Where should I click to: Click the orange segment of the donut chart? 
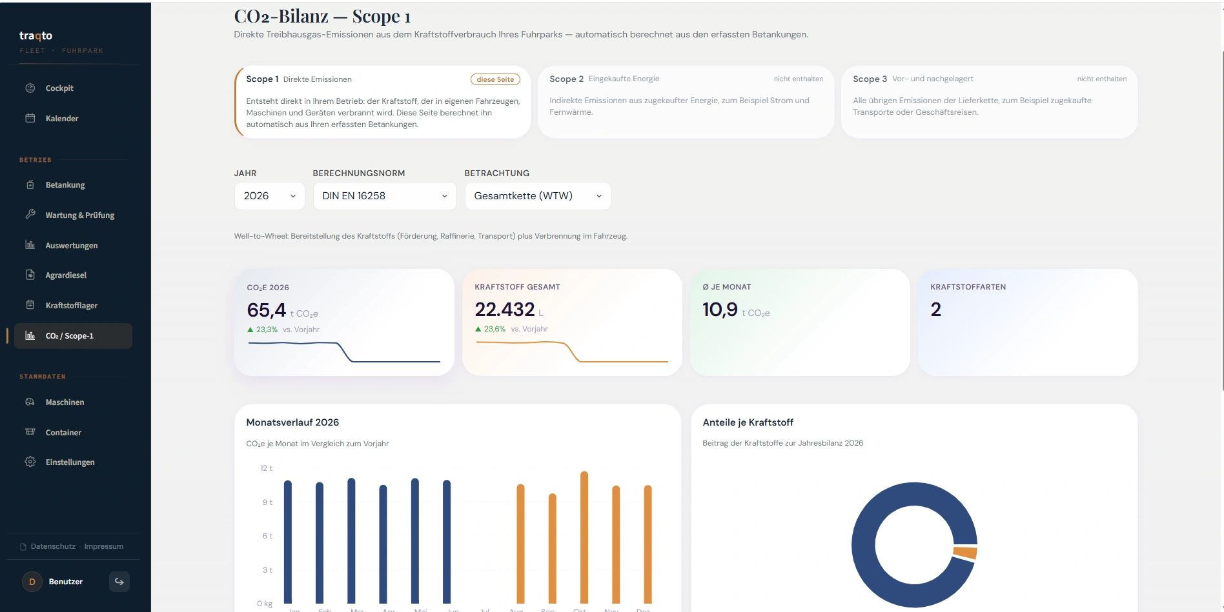[x=965, y=553]
